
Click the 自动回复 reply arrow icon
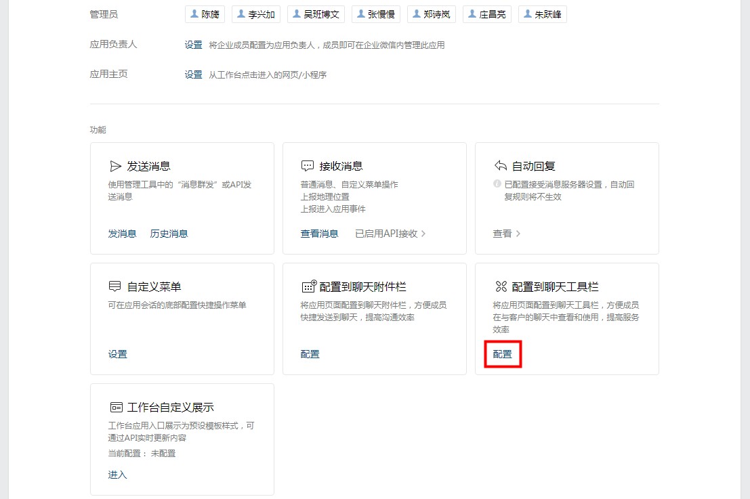pos(501,166)
